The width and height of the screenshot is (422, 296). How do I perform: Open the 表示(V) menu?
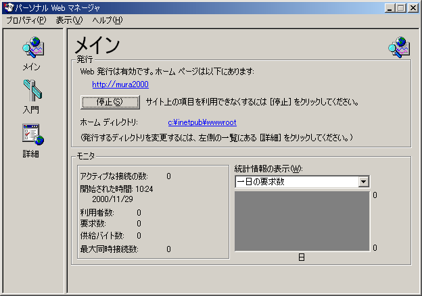point(69,20)
